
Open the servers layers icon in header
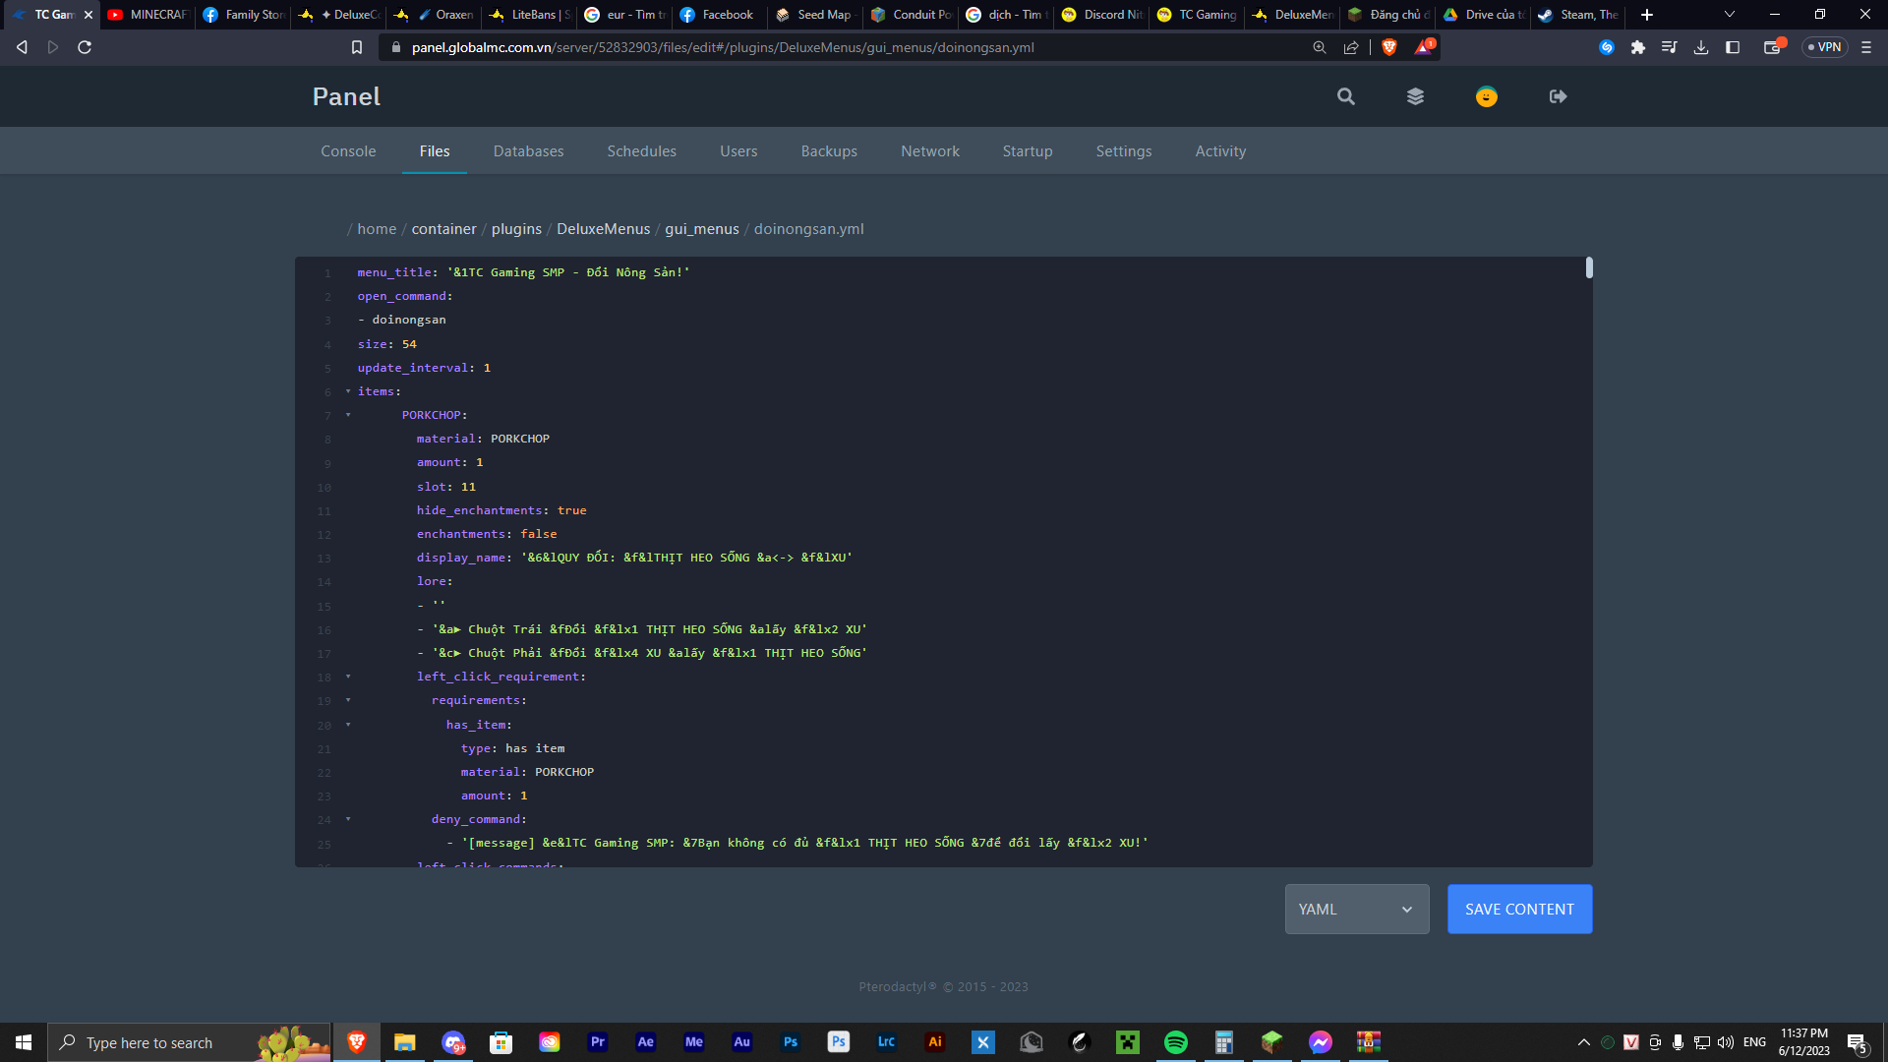(x=1415, y=96)
